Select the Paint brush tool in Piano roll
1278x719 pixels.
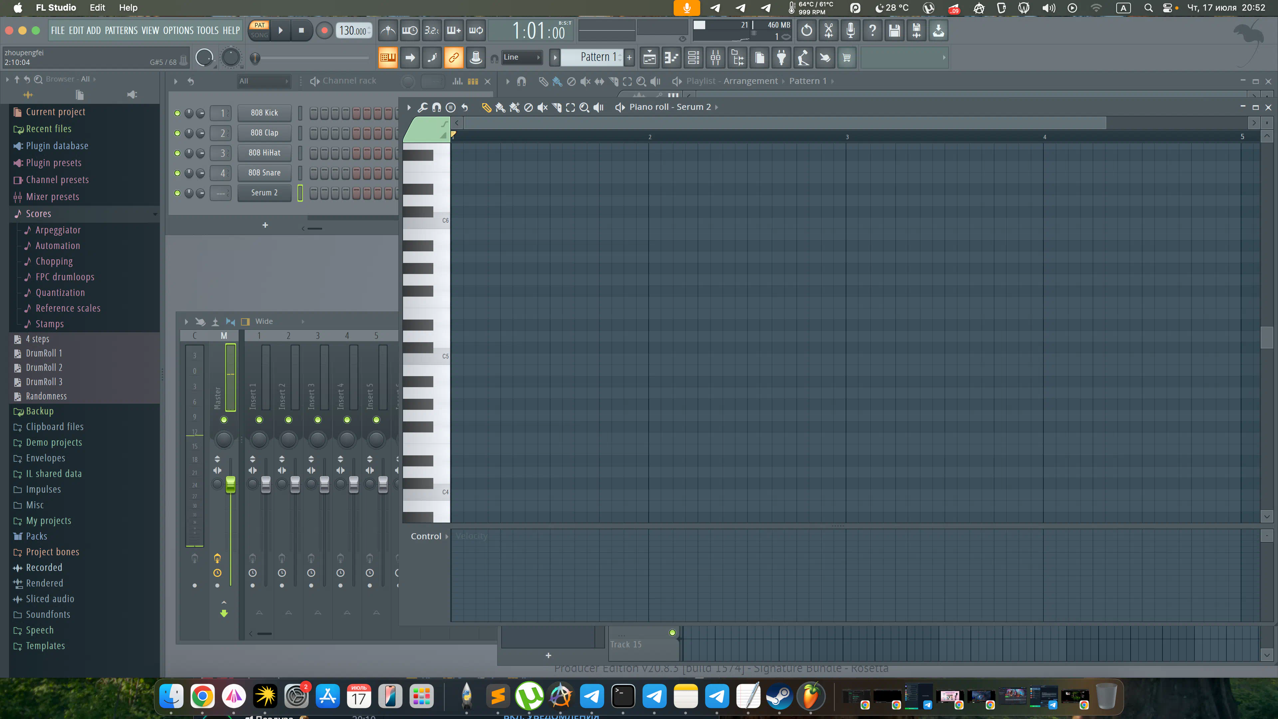500,107
